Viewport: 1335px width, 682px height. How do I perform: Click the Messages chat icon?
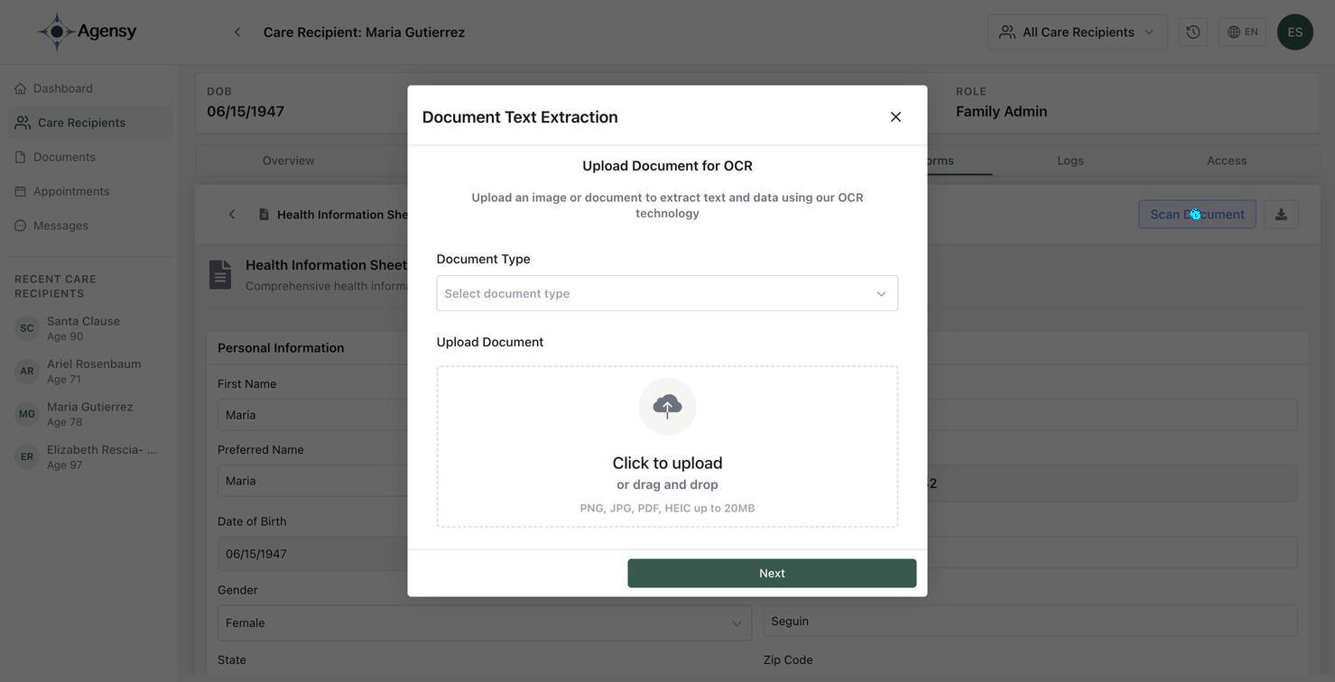click(x=21, y=226)
